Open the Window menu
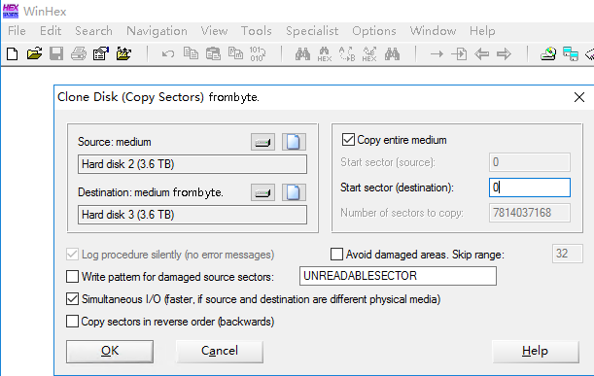 (x=433, y=31)
